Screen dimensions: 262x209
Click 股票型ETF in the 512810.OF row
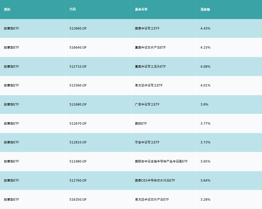[x=12, y=142]
